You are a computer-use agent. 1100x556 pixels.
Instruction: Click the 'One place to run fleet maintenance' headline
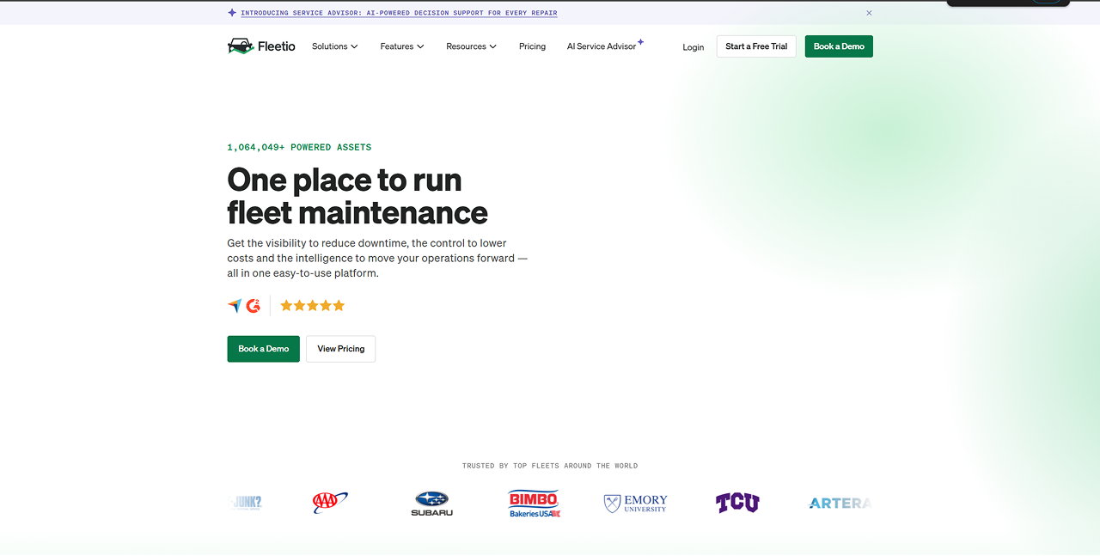tap(357, 196)
